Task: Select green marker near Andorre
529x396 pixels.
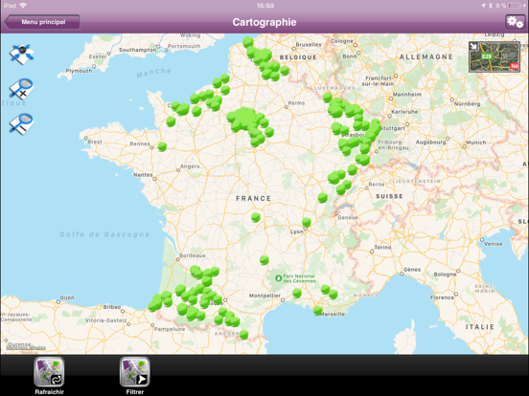Action: pyautogui.click(x=243, y=335)
